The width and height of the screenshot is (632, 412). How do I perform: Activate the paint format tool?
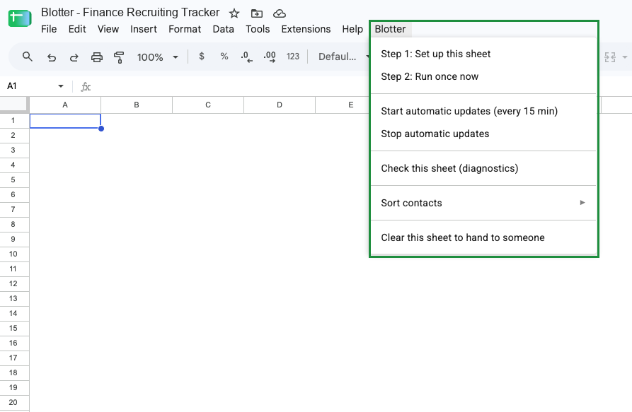[x=119, y=57]
